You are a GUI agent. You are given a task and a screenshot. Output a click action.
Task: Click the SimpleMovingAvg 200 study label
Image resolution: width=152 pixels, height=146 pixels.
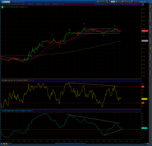coord(105,4)
